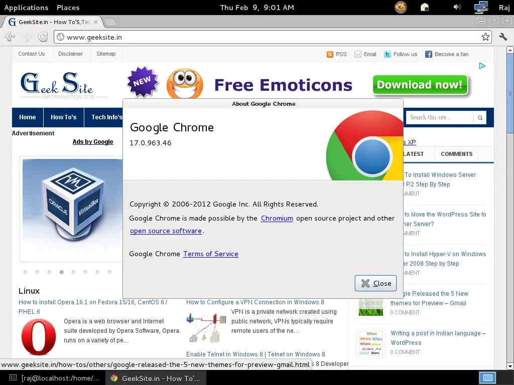514x385 pixels.
Task: Open the Disclaimer link
Action: click(x=70, y=54)
